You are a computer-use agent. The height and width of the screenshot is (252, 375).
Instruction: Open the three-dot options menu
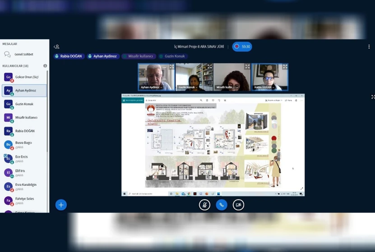point(369,47)
